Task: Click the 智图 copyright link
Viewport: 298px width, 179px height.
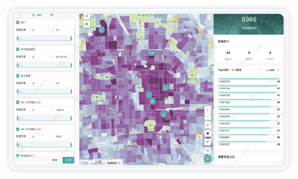Action: [85, 163]
